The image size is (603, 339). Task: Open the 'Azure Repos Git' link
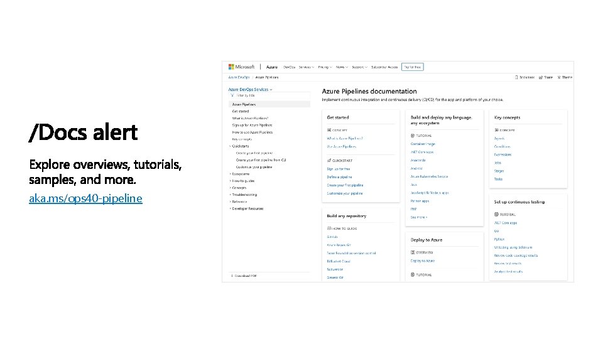(339, 245)
